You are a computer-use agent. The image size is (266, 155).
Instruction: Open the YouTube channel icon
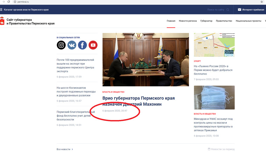tap(93, 45)
